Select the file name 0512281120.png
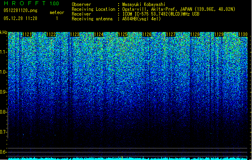Screen dimensions: 252x160 pyautogui.click(x=20, y=10)
